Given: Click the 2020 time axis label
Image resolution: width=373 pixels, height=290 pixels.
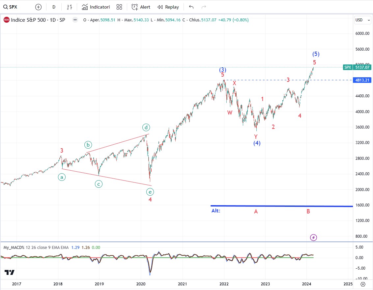Looking at the screenshot, I should tap(141, 284).
